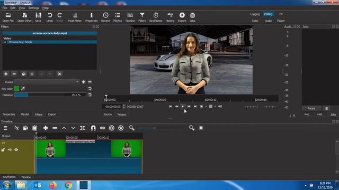Click the Distance slider bar
The width and height of the screenshot is (339, 190).
click(x=50, y=95)
